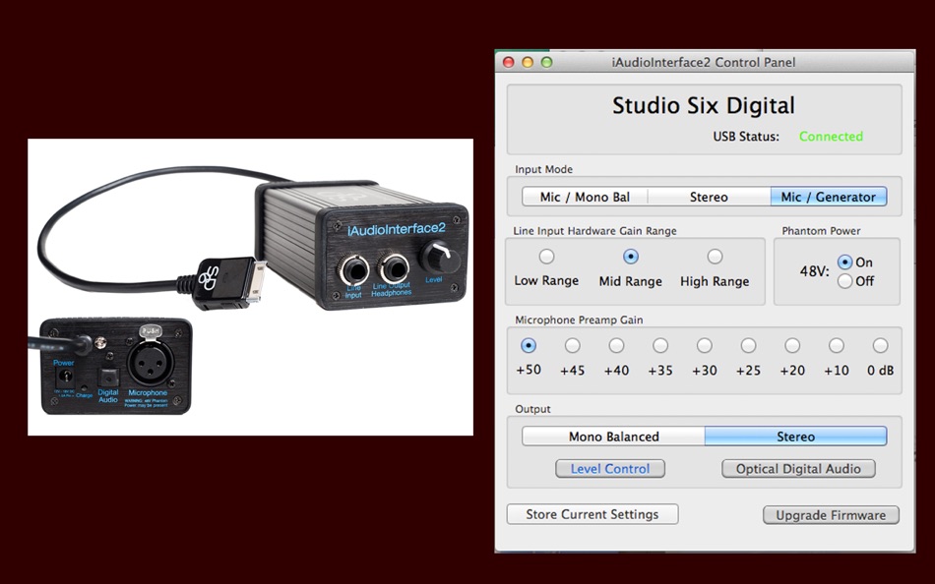
Task: Click Store Current Settings
Action: click(x=592, y=514)
